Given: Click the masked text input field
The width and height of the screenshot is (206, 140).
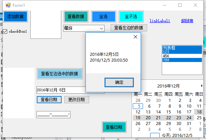Looking at the screenshot, I should point(53,115).
